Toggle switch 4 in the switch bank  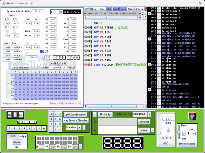(x=24, y=129)
